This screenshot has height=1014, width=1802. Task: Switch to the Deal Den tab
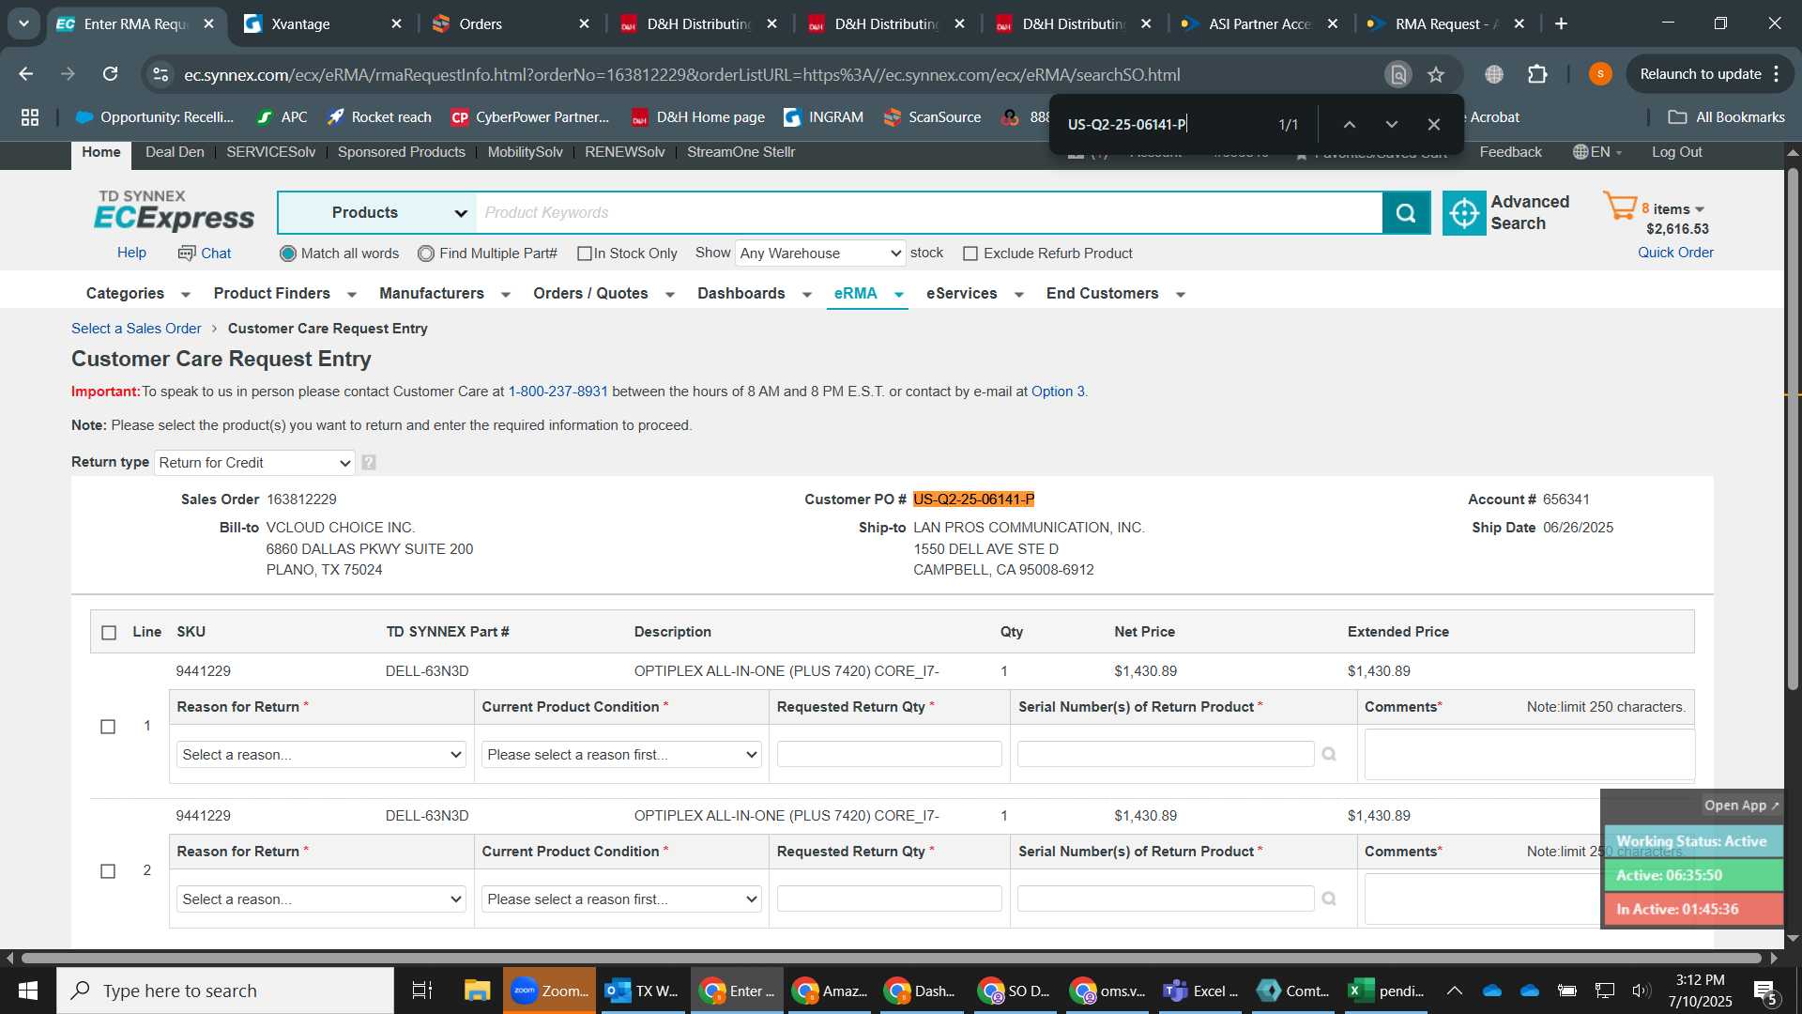pyautogui.click(x=175, y=152)
